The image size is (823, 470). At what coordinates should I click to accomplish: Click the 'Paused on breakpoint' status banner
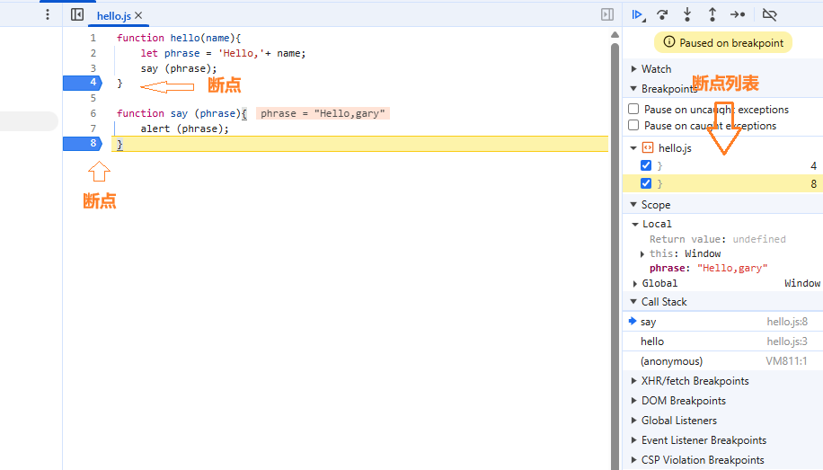(723, 42)
